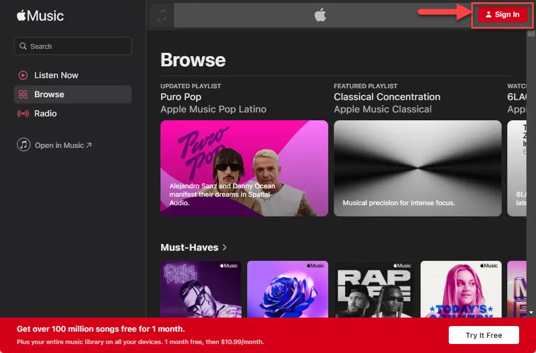
Task: Click the music note album placeholder
Action: pos(162,15)
